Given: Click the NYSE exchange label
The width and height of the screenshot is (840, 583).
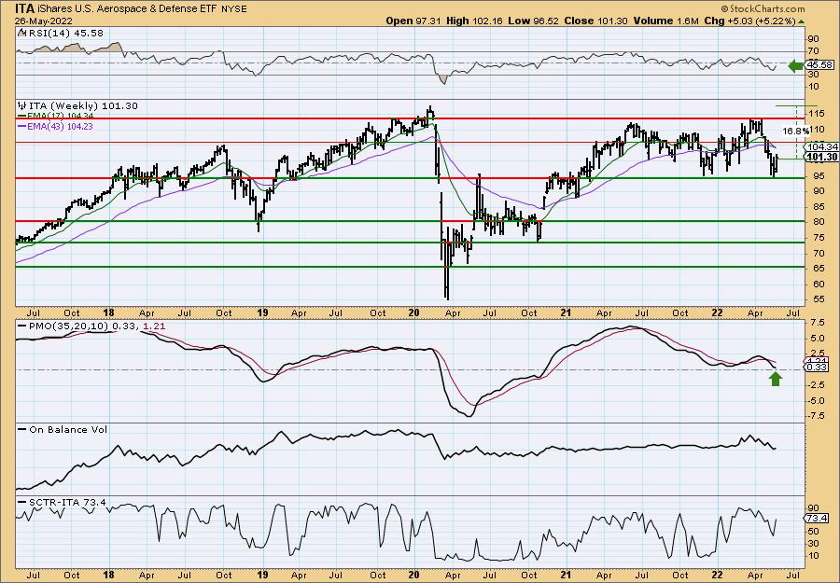Looking at the screenshot, I should [x=234, y=9].
